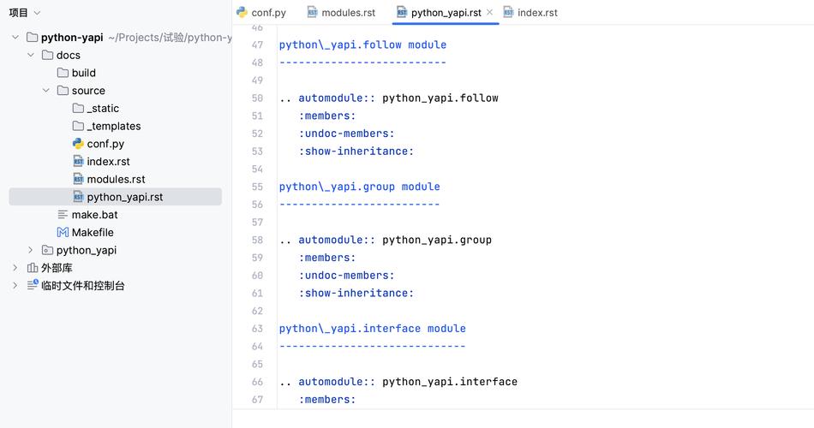Click 'python_yapi.group' in automodule line
The width and height of the screenshot is (814, 428).
pos(437,240)
